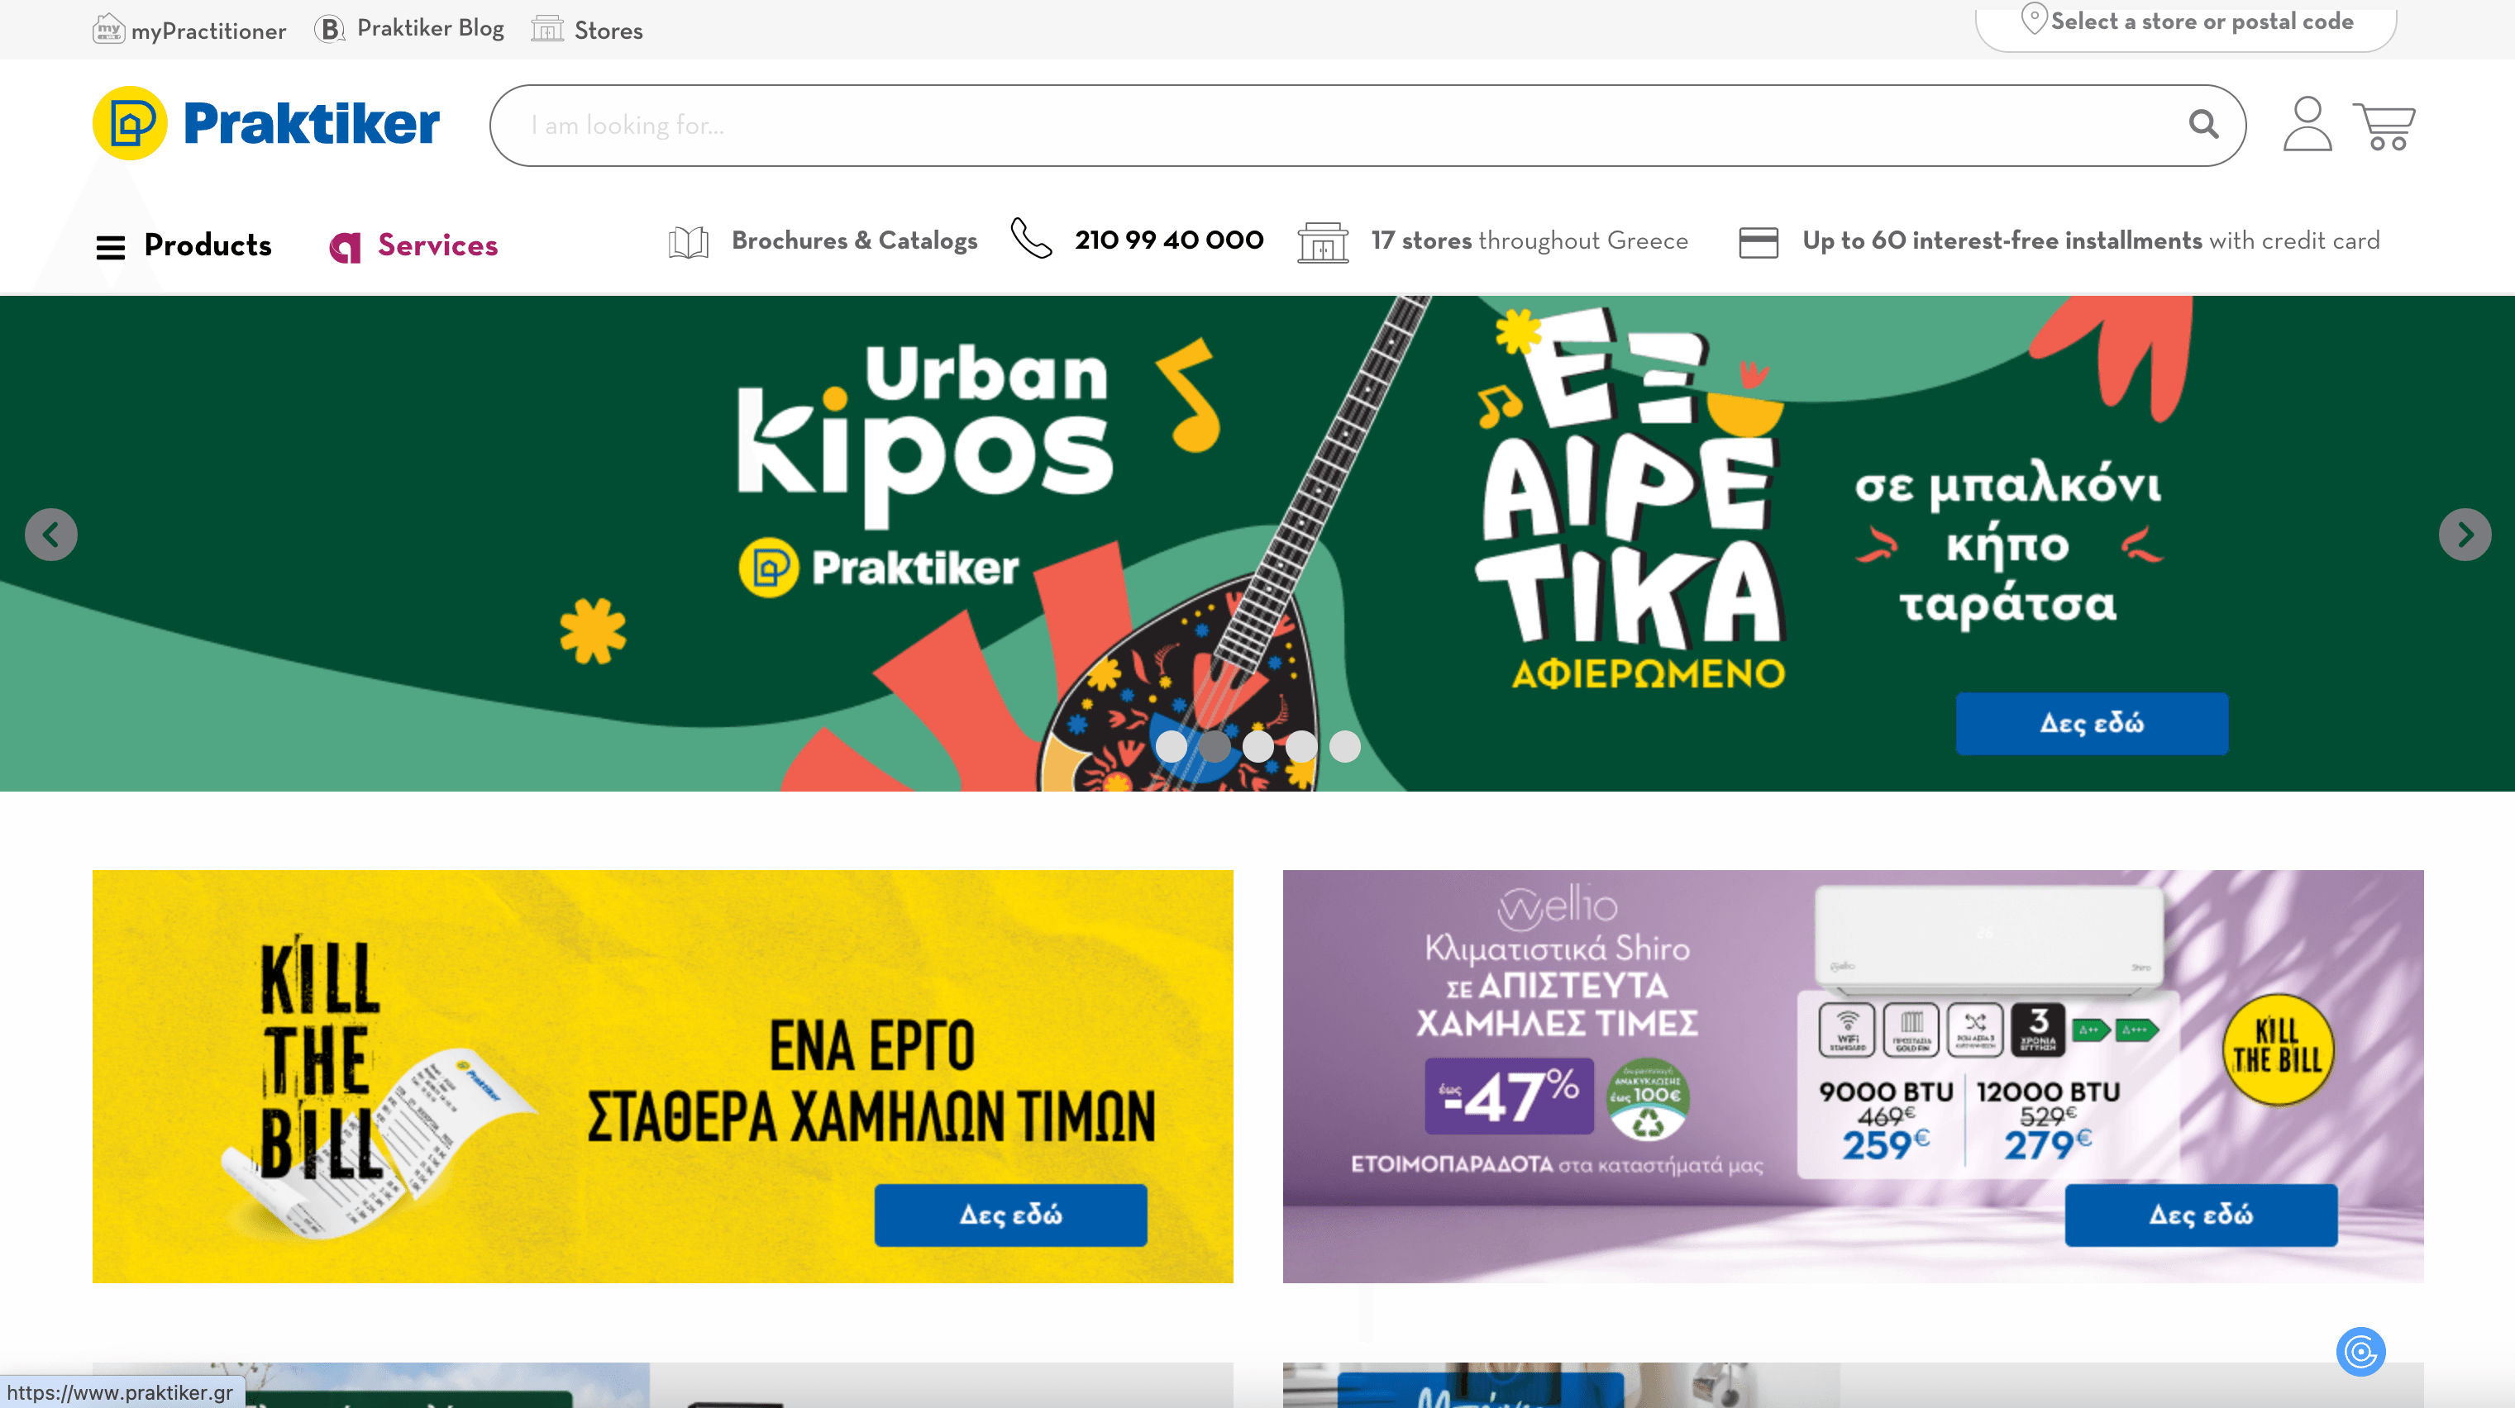
Task: Click the credit card installments icon
Action: 1758,242
